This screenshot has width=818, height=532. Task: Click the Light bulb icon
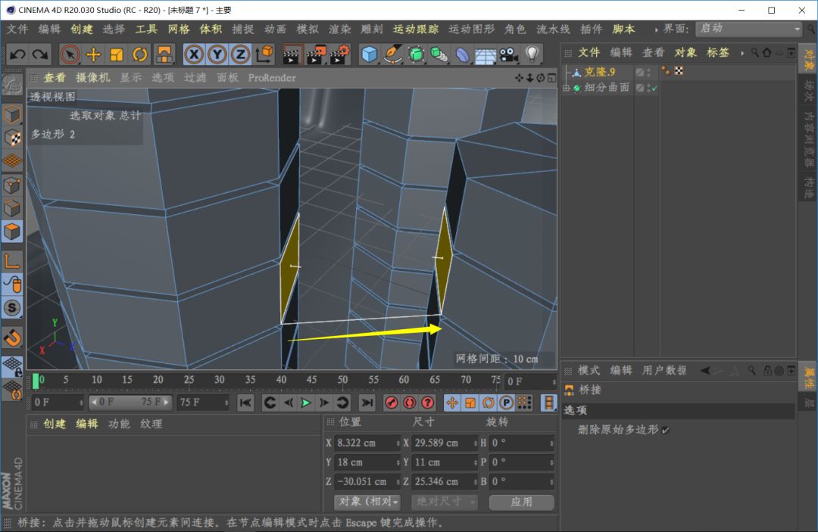[x=532, y=54]
